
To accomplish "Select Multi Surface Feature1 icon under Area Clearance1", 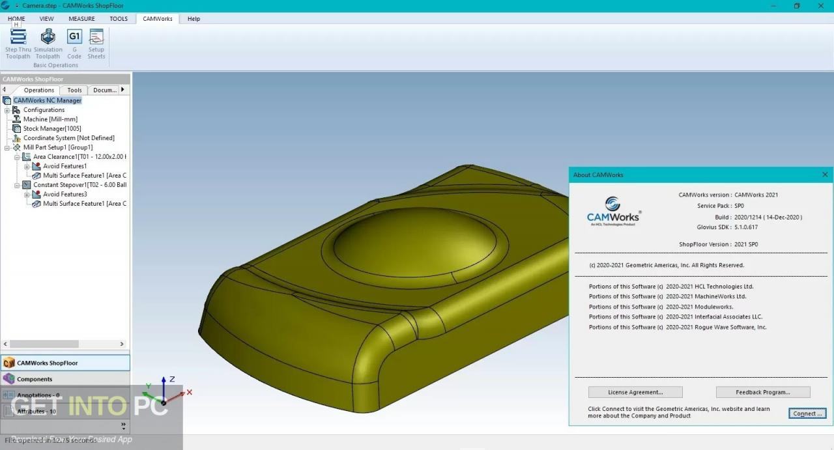I will coord(36,176).
